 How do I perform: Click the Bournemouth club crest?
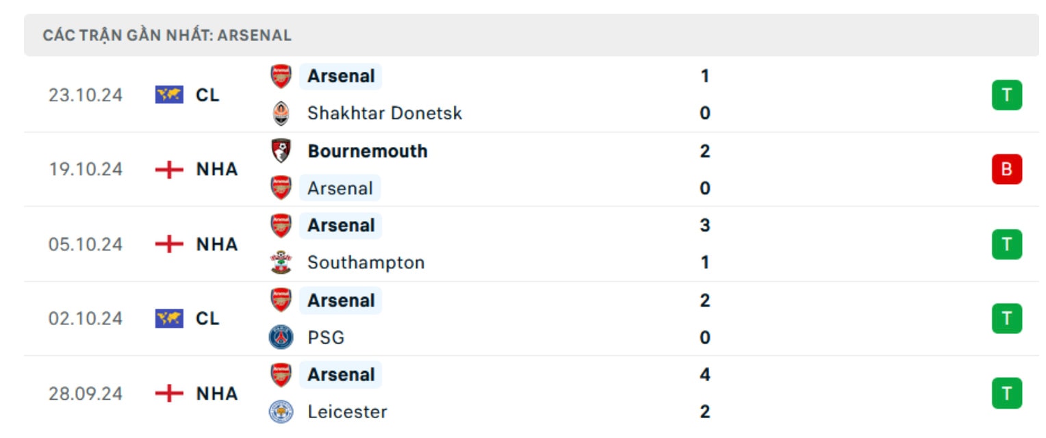point(281,151)
